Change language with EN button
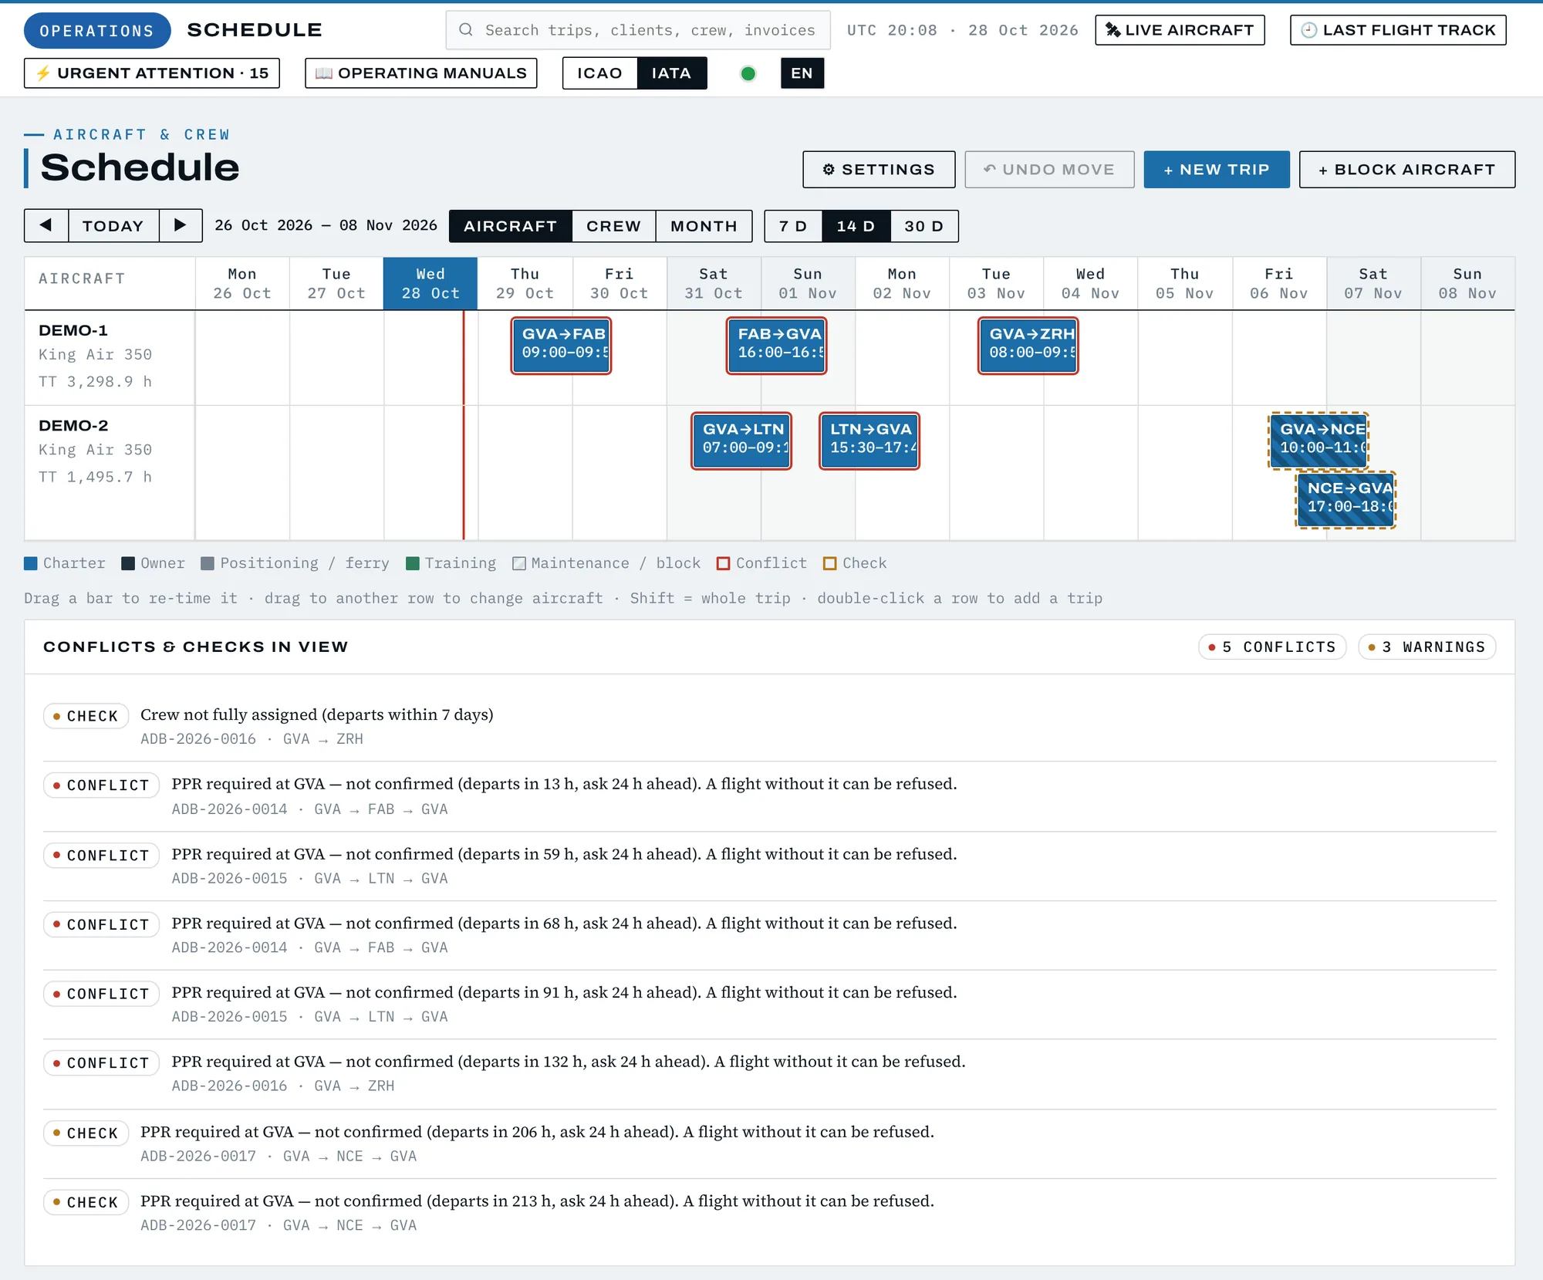Viewport: 1543px width, 1280px height. [802, 73]
